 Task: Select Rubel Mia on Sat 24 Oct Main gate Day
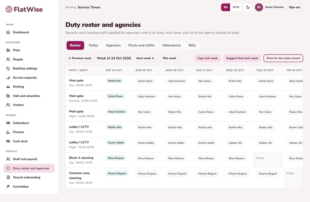114,81
